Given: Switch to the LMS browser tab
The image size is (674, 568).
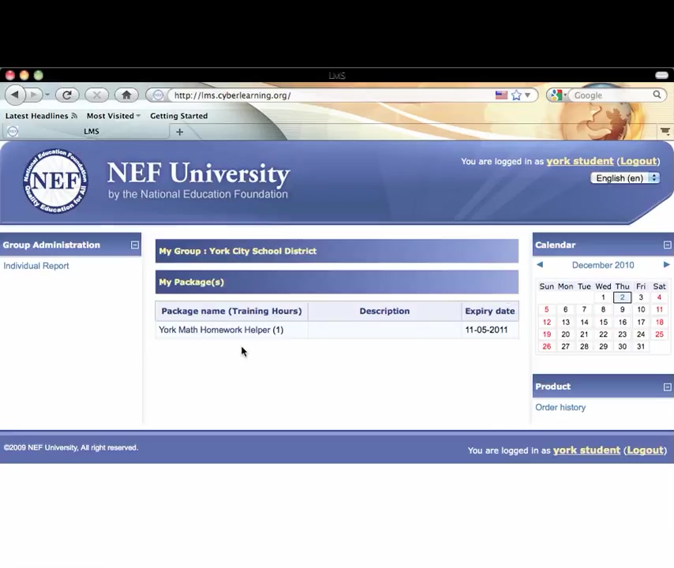Looking at the screenshot, I should (x=91, y=132).
